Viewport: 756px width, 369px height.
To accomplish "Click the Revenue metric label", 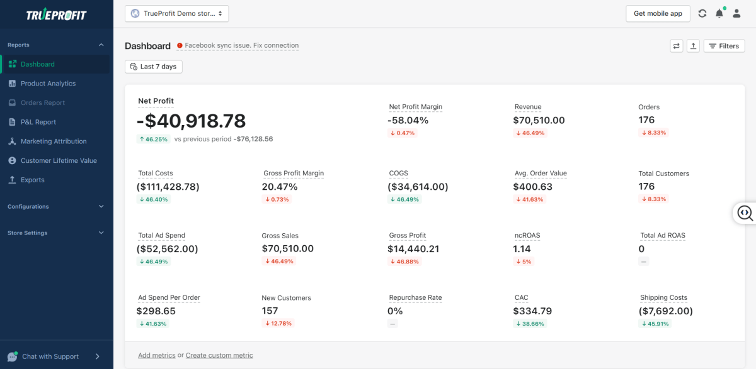I will tap(528, 107).
